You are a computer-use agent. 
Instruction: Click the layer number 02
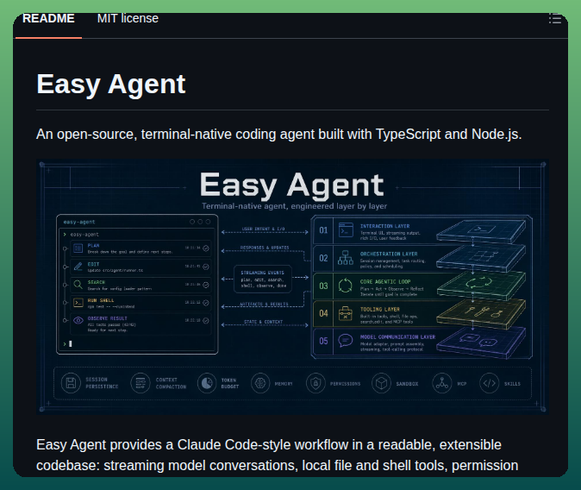point(323,258)
